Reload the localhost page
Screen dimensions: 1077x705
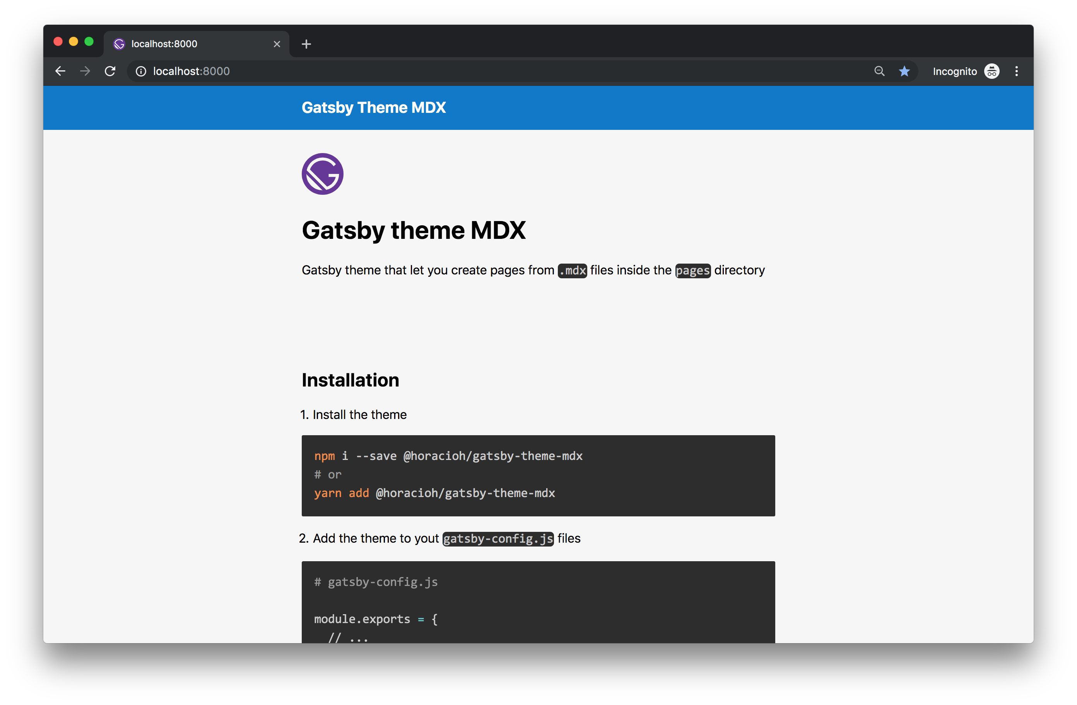tap(110, 71)
